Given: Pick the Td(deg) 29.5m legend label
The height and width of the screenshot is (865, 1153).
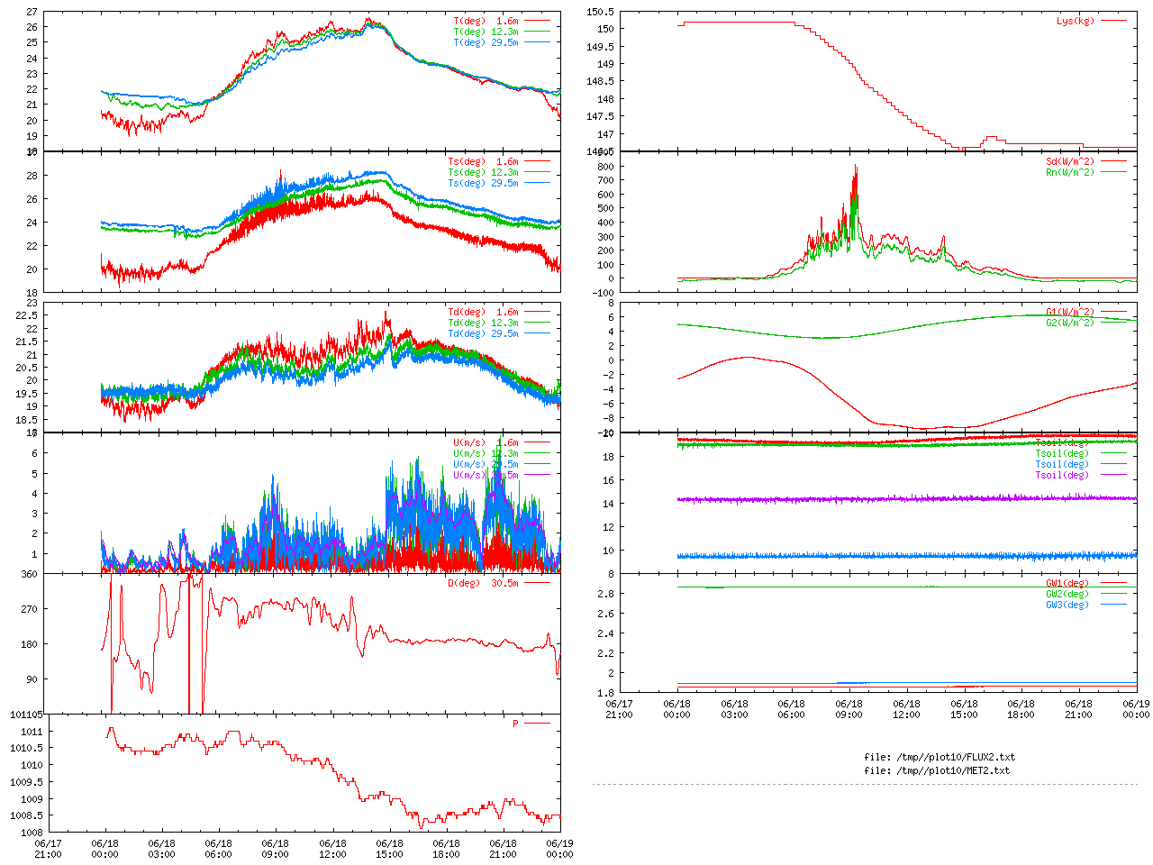Looking at the screenshot, I should pos(483,334).
